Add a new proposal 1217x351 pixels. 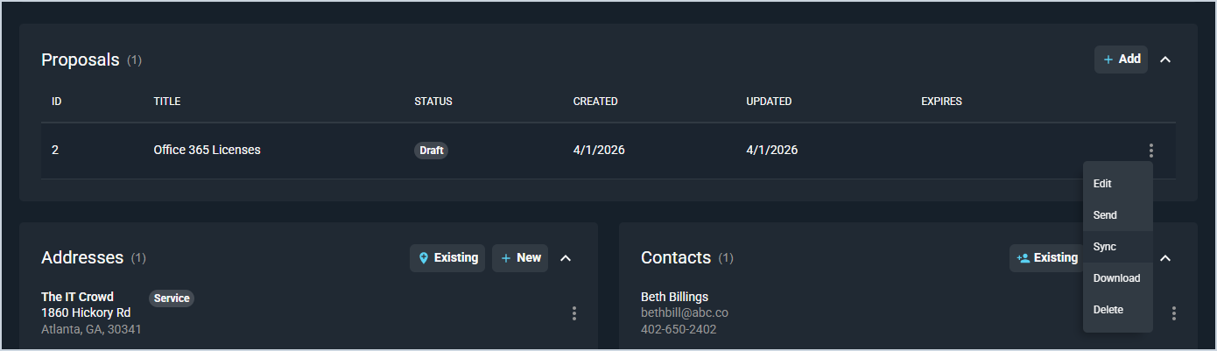1121,60
